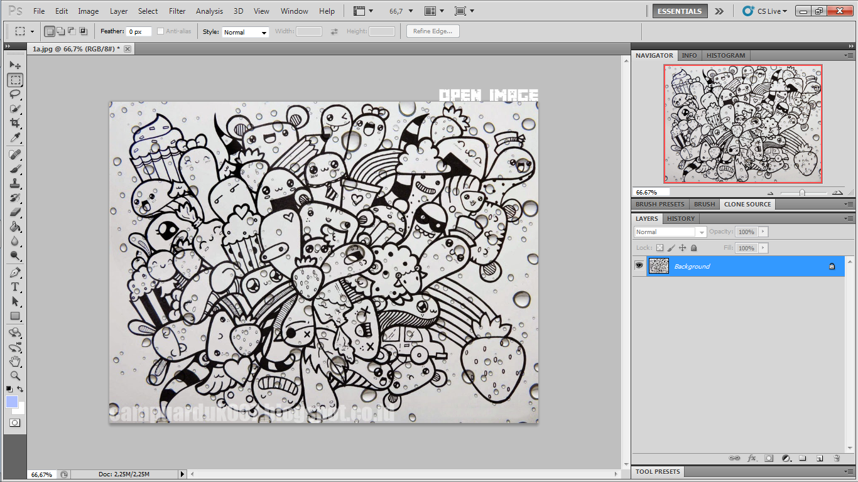Select the Move tool
Screen dimensions: 858x482
[15, 65]
